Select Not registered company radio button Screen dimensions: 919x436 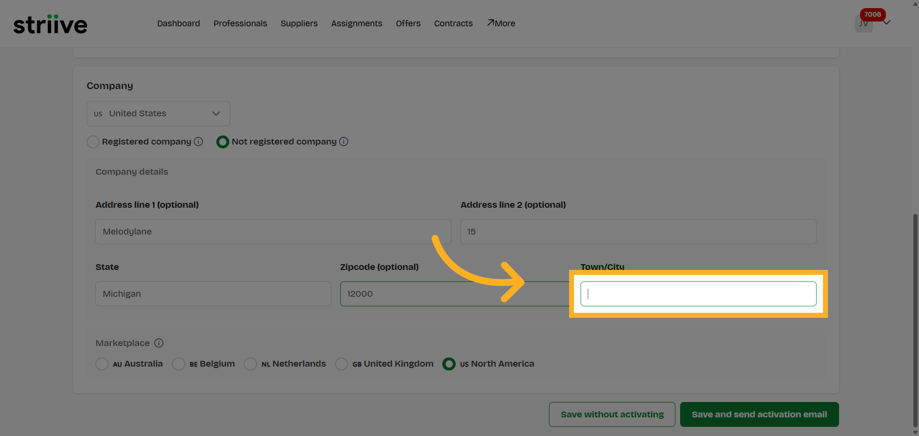click(x=223, y=142)
